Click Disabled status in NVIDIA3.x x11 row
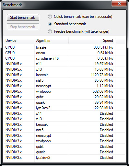Viewport: 129px width, 166px height. [106, 113]
